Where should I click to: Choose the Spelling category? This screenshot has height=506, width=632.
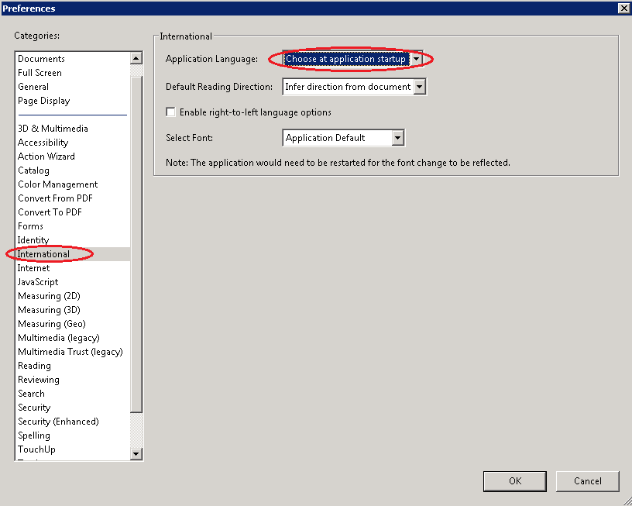(x=34, y=435)
